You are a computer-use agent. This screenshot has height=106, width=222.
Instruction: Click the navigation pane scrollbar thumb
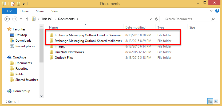coord(41,45)
